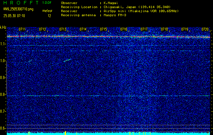The image size is (213, 135).
Task: Select the observer name K.Nagai
Action: (110, 3)
